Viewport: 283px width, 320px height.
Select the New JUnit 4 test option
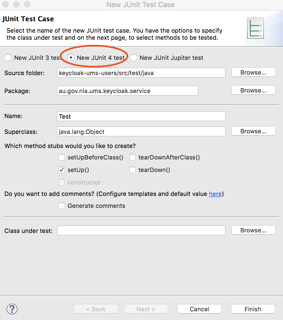click(x=71, y=57)
